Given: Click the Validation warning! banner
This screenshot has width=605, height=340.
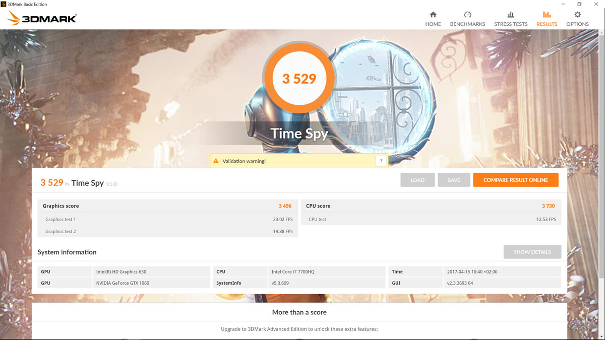Looking at the screenshot, I should [x=299, y=161].
